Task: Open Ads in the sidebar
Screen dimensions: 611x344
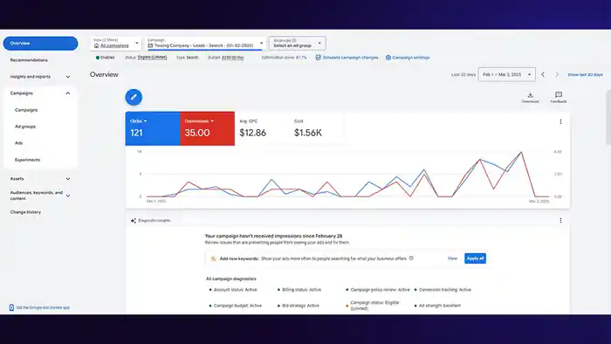Action: pos(18,143)
